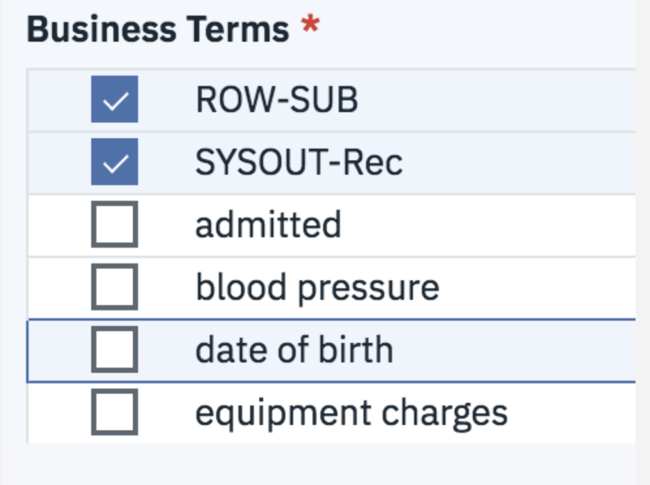Check the equipment charges checkbox
Screen dimensions: 650x485
(115, 411)
